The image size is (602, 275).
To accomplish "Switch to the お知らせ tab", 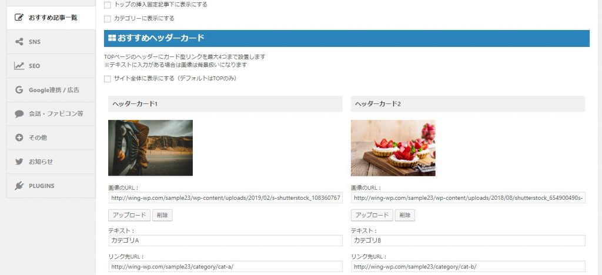I will pyautogui.click(x=41, y=162).
